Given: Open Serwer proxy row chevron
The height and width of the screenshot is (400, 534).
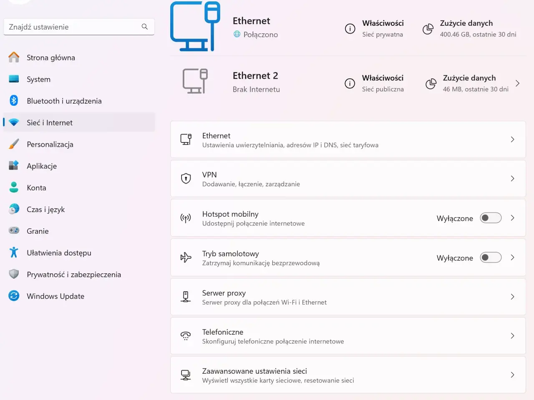Looking at the screenshot, I should [x=512, y=297].
